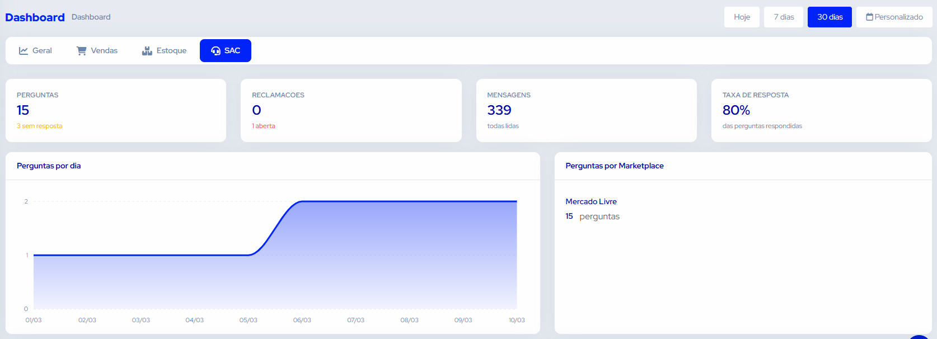Screen dimensions: 937x339
Task: Click the bold Dashboard title
Action: [x=35, y=17]
